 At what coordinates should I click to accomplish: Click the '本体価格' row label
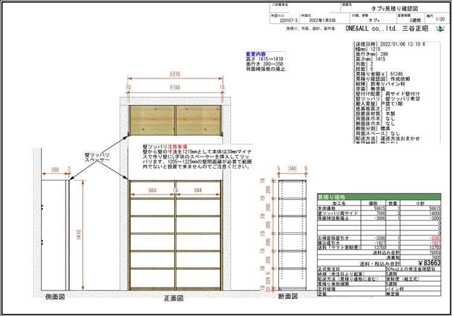pyautogui.click(x=327, y=208)
